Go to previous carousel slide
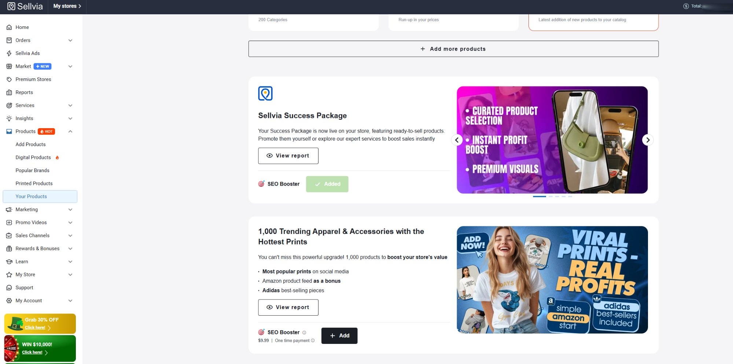Viewport: 733px width, 364px height. (x=457, y=140)
